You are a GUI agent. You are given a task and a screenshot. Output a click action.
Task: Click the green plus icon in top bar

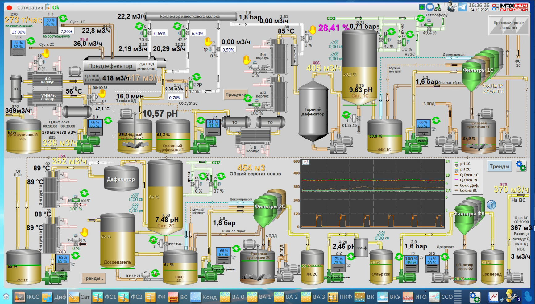pyautogui.click(x=422, y=7)
